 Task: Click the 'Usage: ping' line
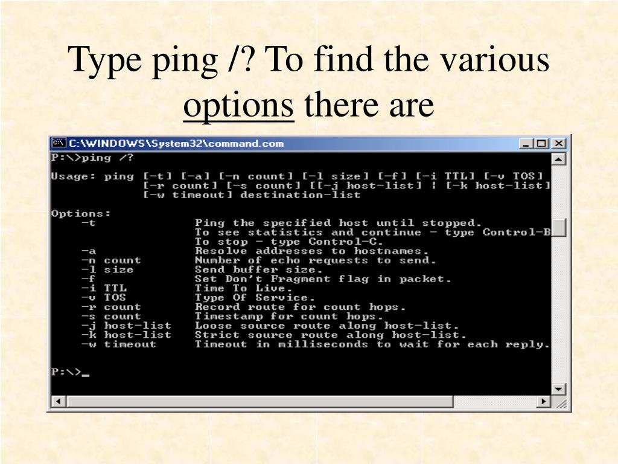[x=297, y=176]
